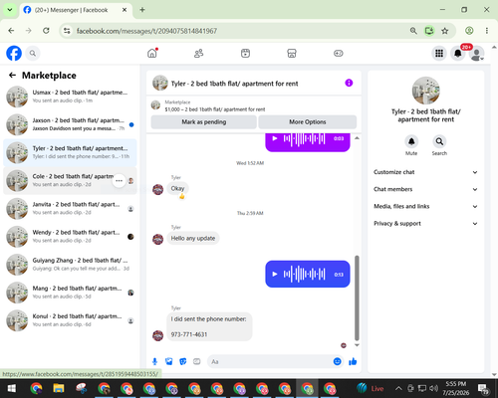Expand the Privacy & support section

point(425,224)
